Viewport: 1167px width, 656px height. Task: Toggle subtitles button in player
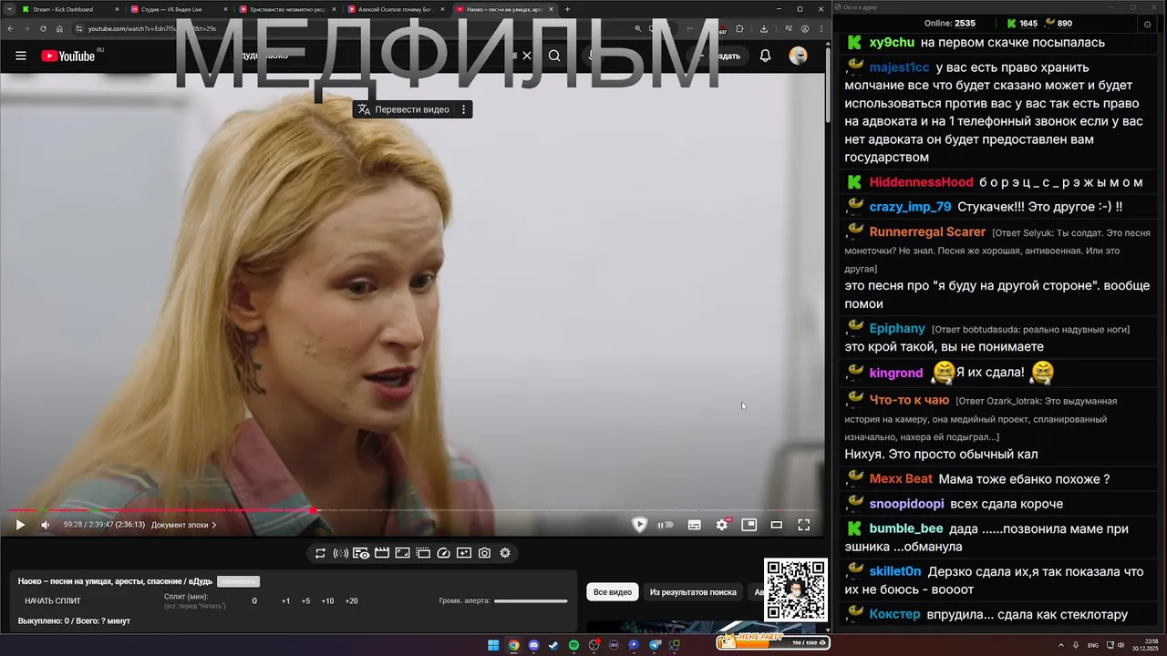coord(694,525)
